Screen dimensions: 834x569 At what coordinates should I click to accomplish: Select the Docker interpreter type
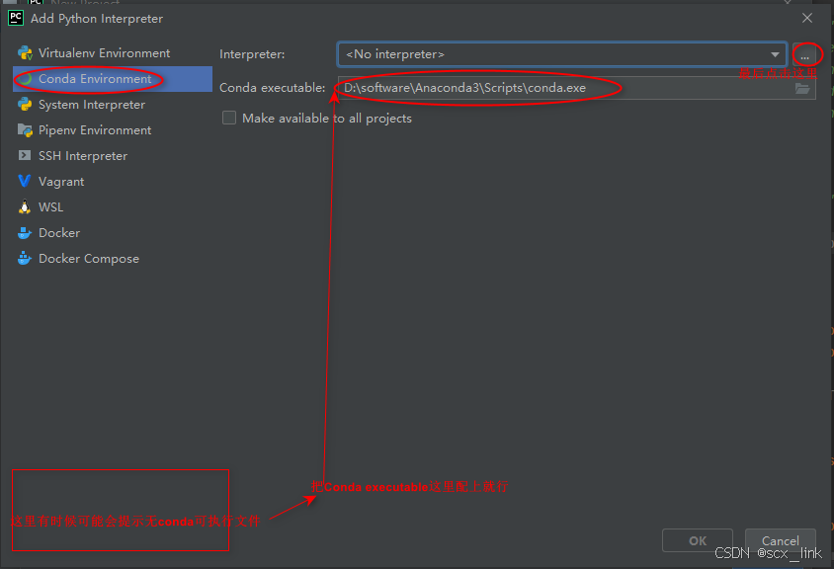coord(113,233)
